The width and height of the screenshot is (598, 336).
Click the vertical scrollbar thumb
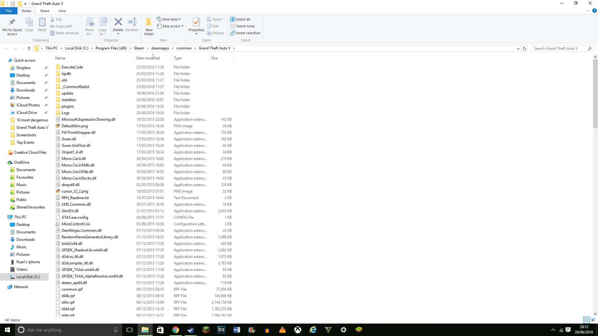pyautogui.click(x=595, y=93)
